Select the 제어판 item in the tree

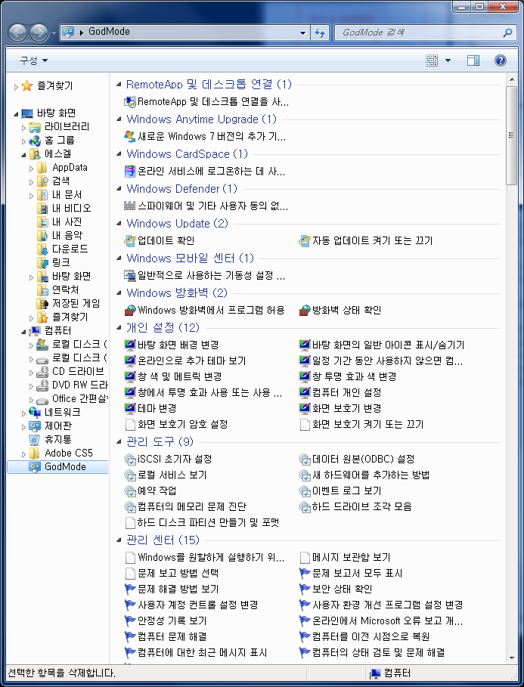(58, 426)
